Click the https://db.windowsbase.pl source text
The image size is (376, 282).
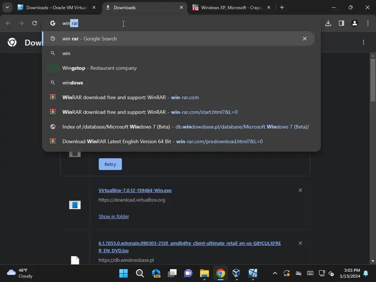point(126,260)
